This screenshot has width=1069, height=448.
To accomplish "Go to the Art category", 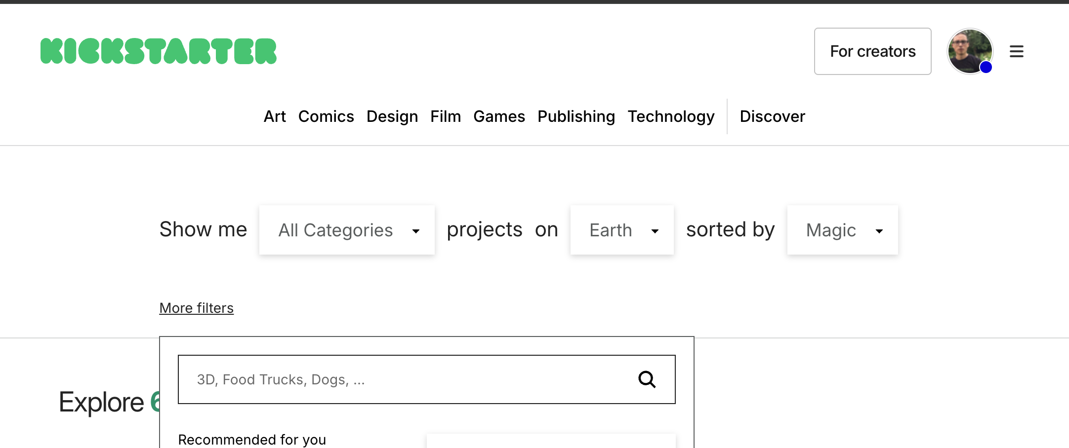I will (x=275, y=116).
